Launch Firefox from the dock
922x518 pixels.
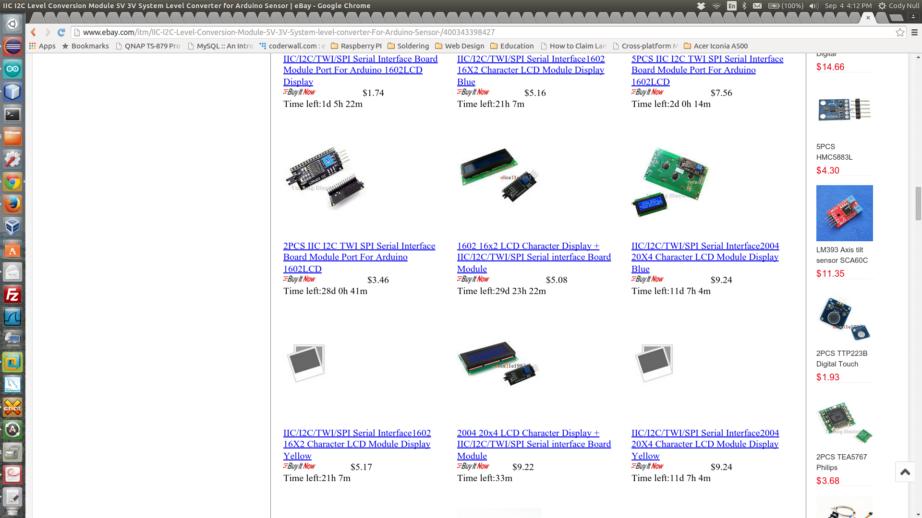(12, 204)
